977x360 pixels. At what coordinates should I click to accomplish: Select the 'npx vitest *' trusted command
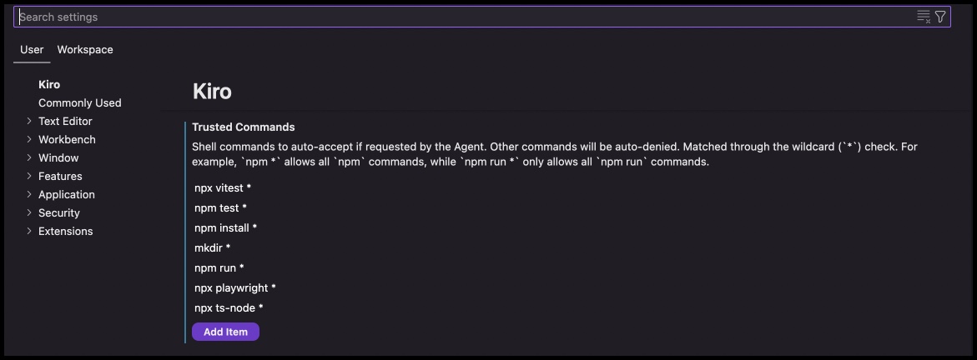pyautogui.click(x=223, y=187)
